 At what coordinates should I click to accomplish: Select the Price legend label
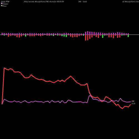(4, 6)
